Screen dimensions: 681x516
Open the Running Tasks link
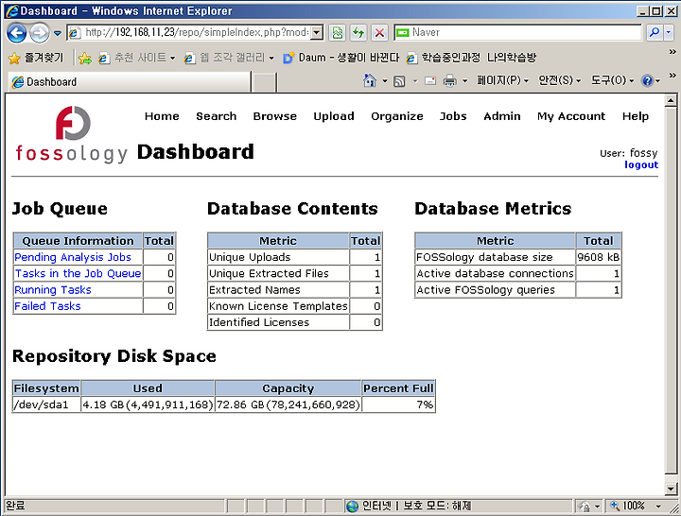(x=53, y=290)
